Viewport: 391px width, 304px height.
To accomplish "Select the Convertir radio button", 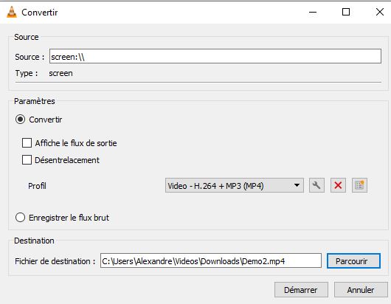I will point(20,120).
